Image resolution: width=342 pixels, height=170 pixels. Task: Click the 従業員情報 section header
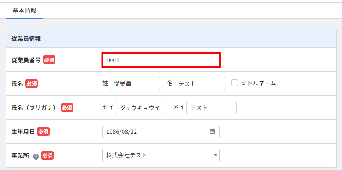[26, 39]
